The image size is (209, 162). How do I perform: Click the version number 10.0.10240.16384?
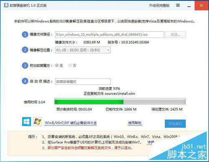point(135,42)
